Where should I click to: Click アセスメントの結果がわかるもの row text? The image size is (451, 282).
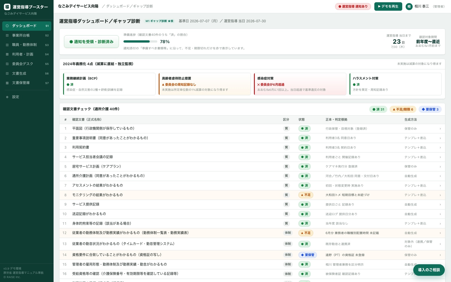pyautogui.click(x=98, y=186)
